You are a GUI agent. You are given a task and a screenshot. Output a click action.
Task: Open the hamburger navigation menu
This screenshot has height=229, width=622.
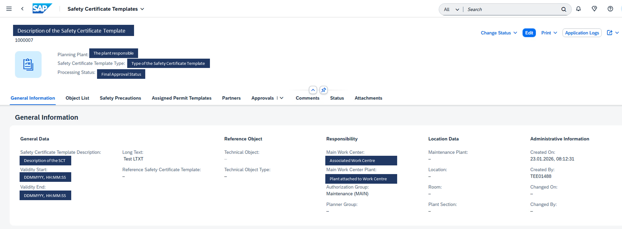pos(9,9)
